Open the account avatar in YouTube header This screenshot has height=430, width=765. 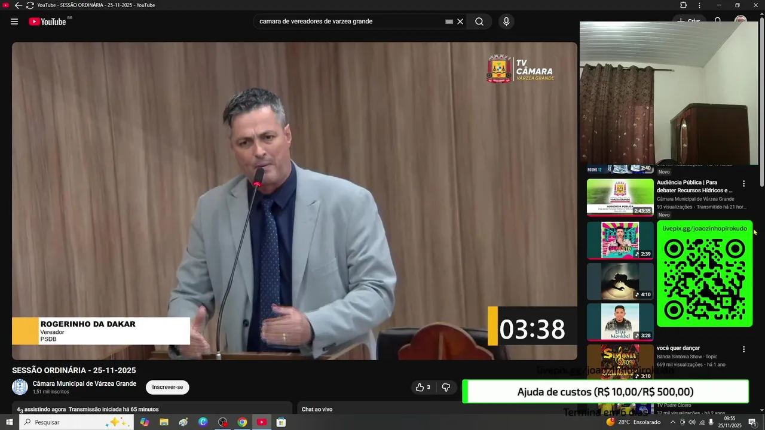point(740,20)
